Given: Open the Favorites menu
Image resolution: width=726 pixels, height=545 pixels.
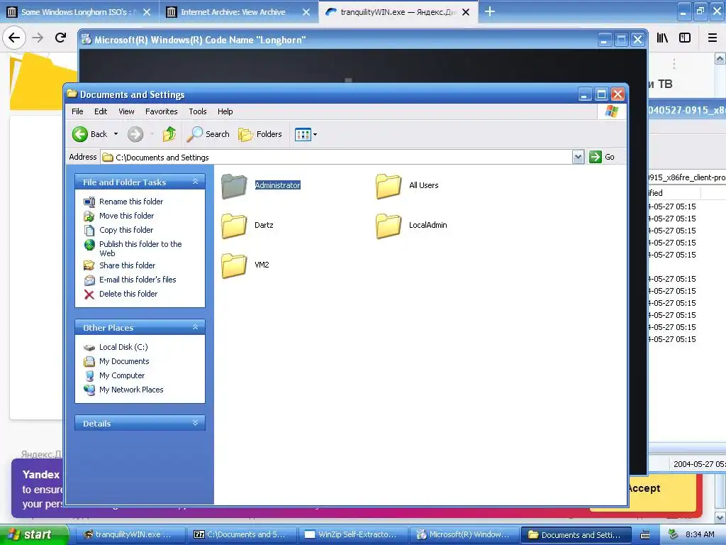Looking at the screenshot, I should [161, 111].
